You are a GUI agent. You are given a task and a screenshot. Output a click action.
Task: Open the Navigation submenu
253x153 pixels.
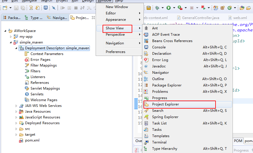click(119, 43)
